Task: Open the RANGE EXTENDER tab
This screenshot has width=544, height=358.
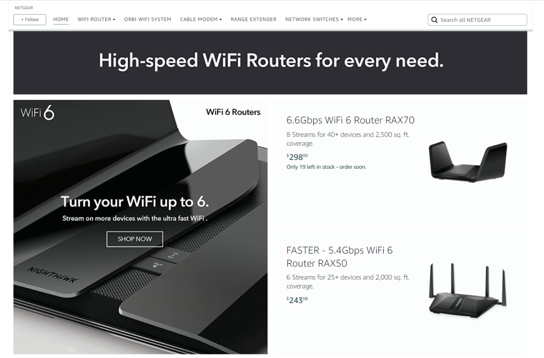Action: pyautogui.click(x=253, y=20)
